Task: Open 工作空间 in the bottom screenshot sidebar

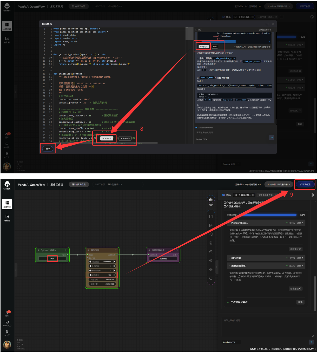Action: (7, 204)
